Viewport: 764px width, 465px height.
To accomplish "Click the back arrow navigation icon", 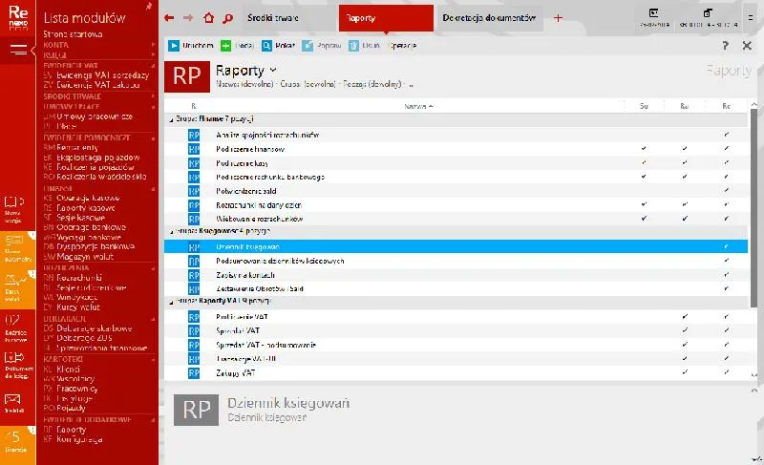I will [x=169, y=18].
